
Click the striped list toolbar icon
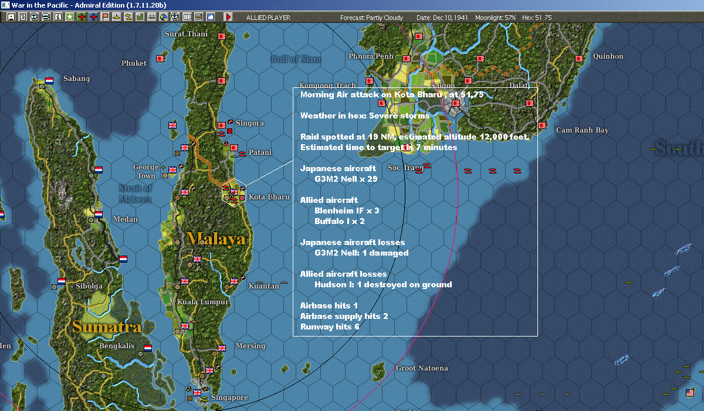pyautogui.click(x=199, y=17)
